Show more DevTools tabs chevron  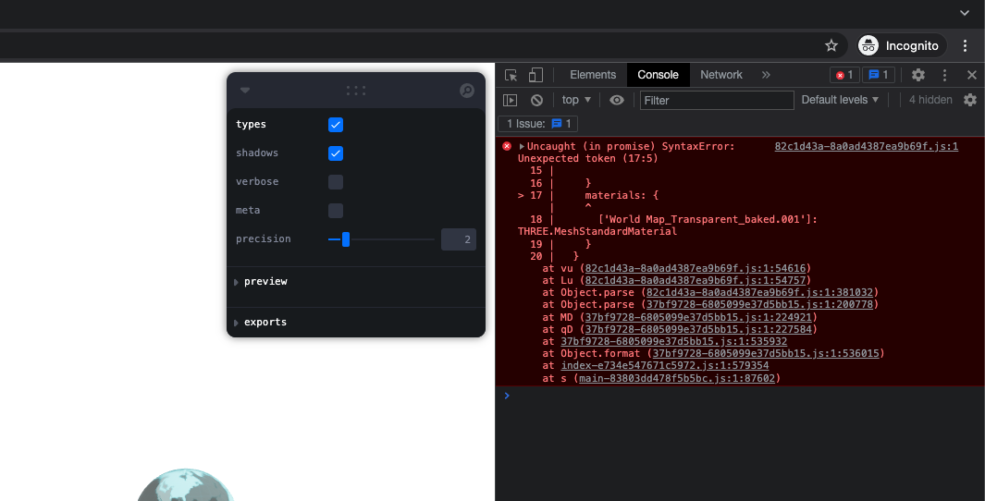(766, 75)
